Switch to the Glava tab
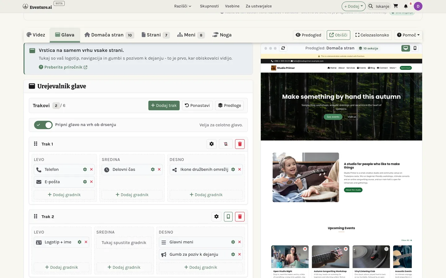The height and width of the screenshot is (278, 446). pyautogui.click(x=65, y=35)
